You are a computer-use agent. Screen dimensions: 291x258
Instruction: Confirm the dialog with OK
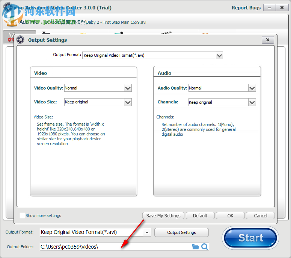230,216
